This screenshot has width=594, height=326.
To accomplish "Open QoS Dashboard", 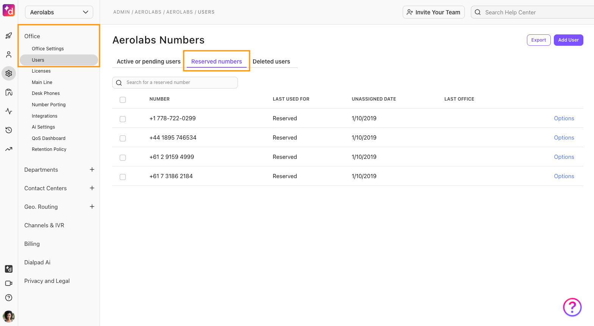I will pos(48,138).
